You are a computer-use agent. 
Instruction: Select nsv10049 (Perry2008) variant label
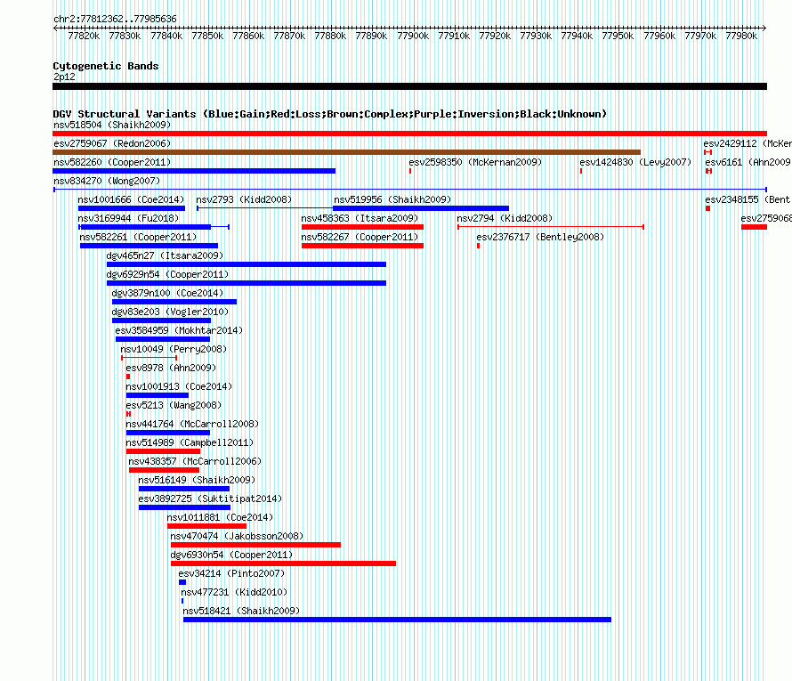(174, 349)
